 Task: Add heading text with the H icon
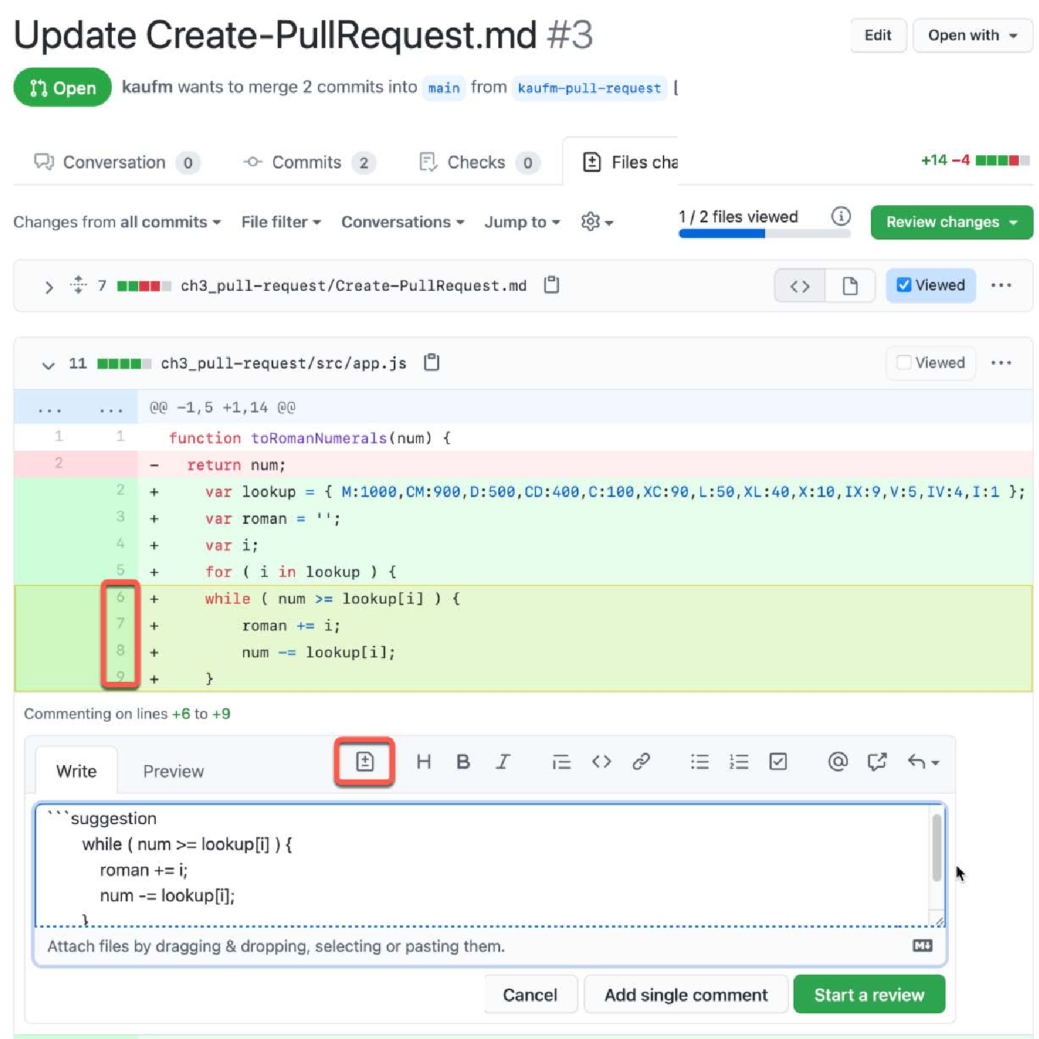[424, 762]
